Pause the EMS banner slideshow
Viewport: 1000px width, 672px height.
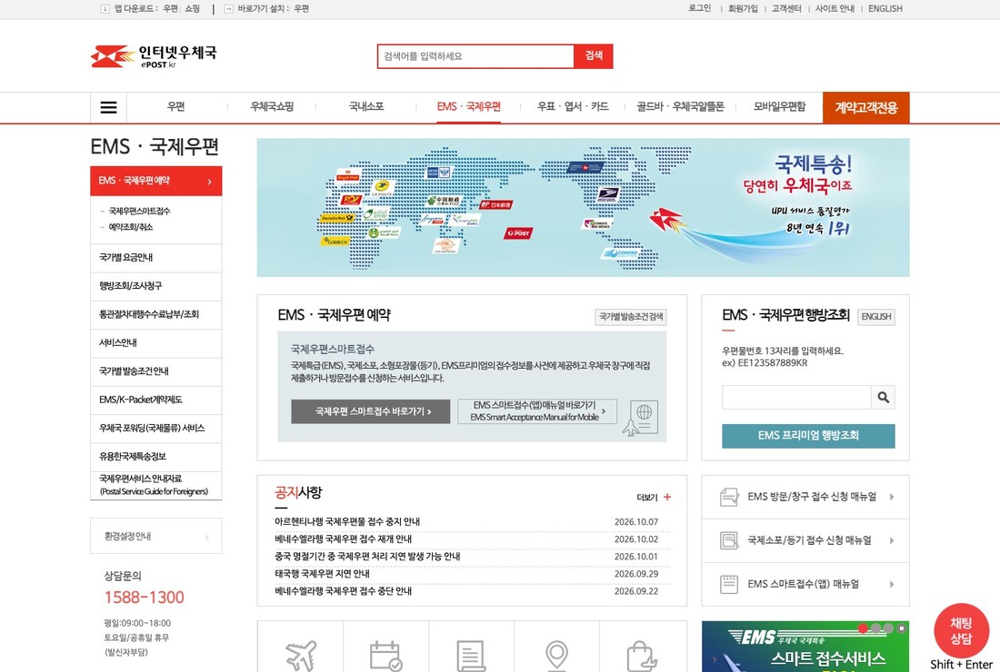[x=901, y=628]
